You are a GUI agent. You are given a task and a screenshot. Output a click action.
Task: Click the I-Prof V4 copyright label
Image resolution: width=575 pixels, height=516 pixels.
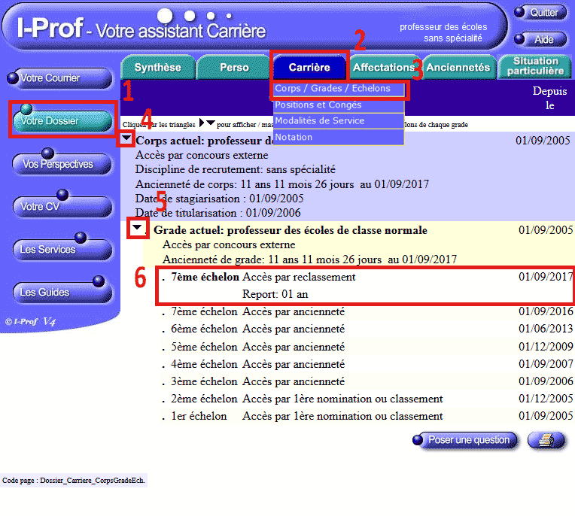[30, 322]
